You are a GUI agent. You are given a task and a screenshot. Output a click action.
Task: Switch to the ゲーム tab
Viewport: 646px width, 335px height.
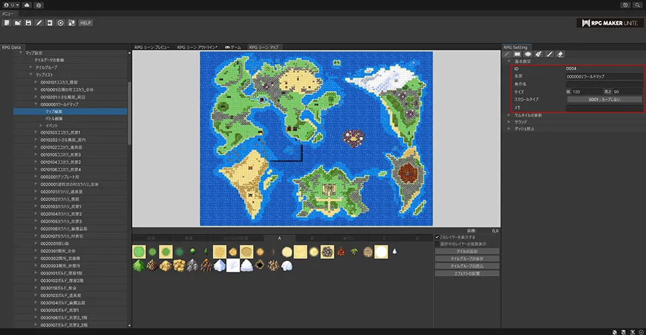[x=233, y=48]
